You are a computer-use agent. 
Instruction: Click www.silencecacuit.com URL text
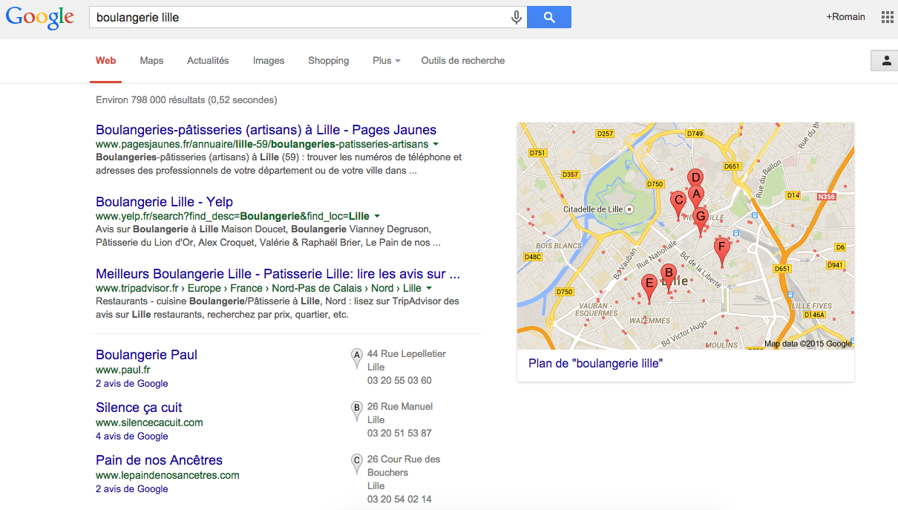click(149, 422)
